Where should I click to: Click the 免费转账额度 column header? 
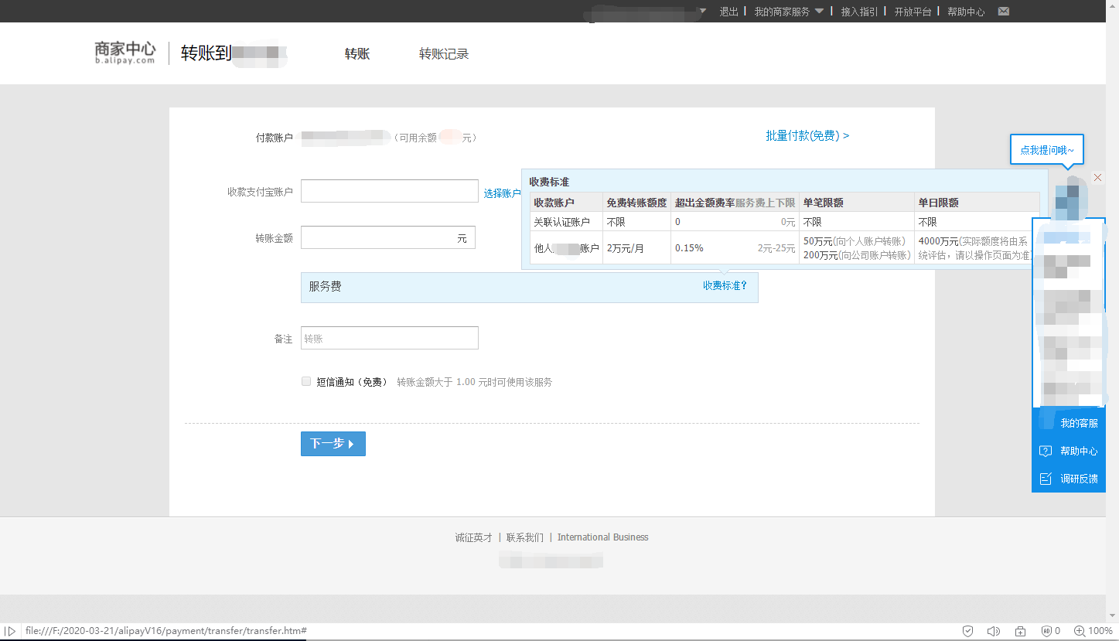pos(636,203)
